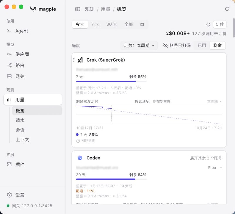Select the 30 天 time range tab
Viewport: 235px width, 214px height.
[112, 24]
